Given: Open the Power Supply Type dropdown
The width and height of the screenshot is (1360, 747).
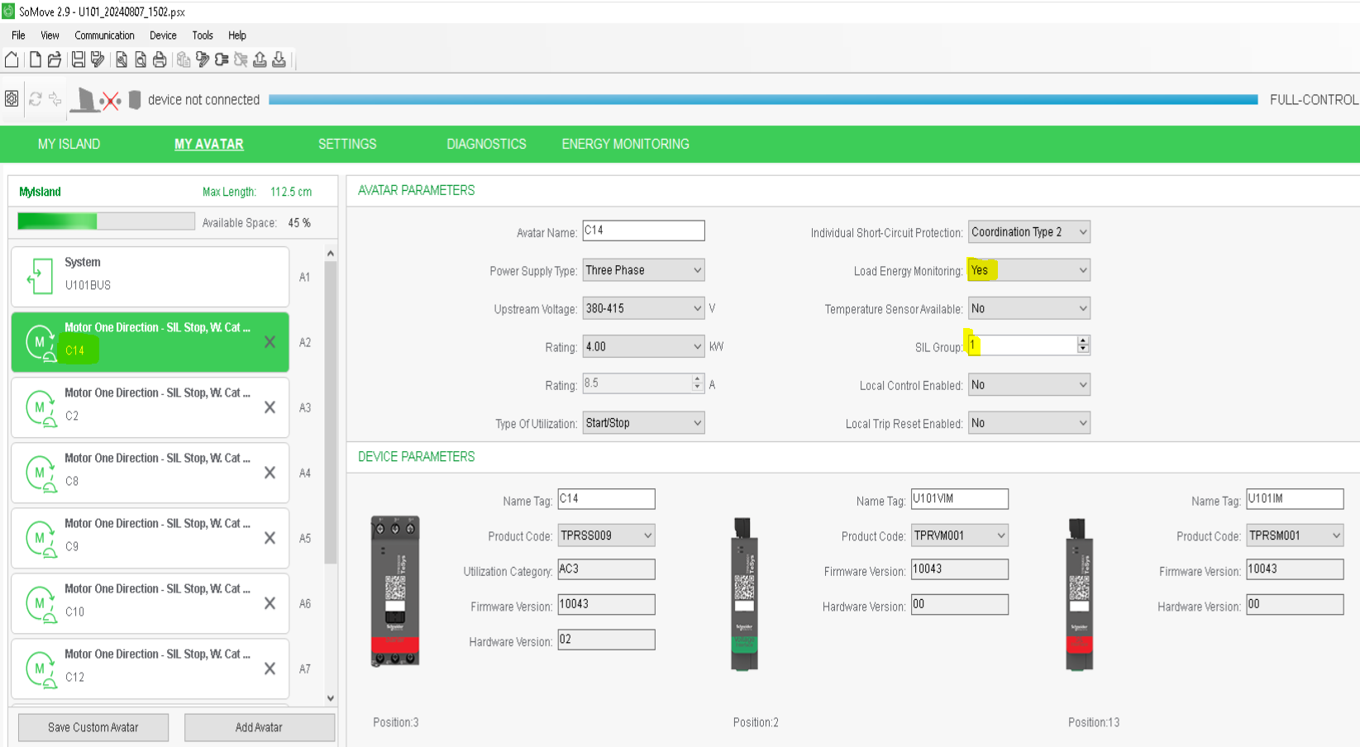Looking at the screenshot, I should (643, 270).
